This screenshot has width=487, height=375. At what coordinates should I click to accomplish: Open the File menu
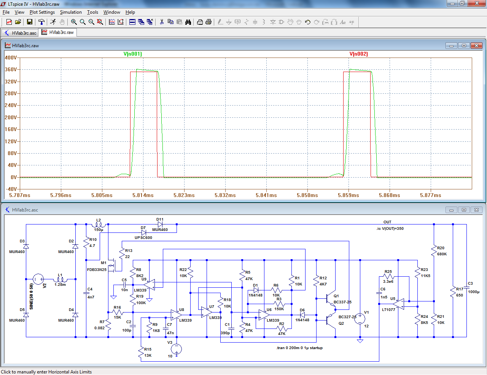[6, 12]
